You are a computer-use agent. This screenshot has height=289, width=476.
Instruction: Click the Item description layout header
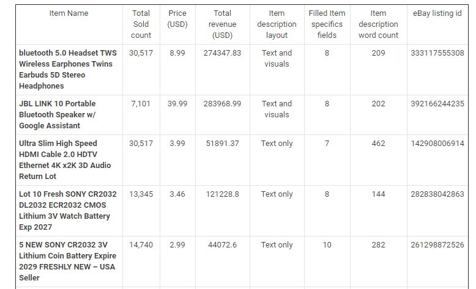277,24
